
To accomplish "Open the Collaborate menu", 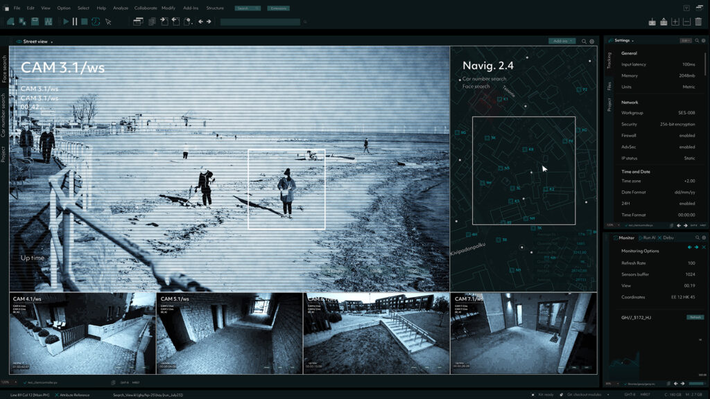I will click(145, 8).
